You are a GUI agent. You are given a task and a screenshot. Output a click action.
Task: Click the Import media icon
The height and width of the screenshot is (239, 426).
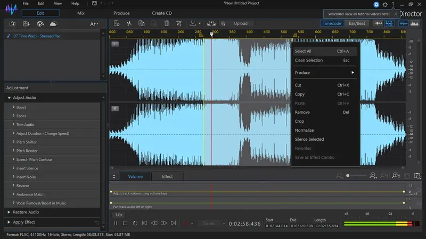click(x=12, y=24)
